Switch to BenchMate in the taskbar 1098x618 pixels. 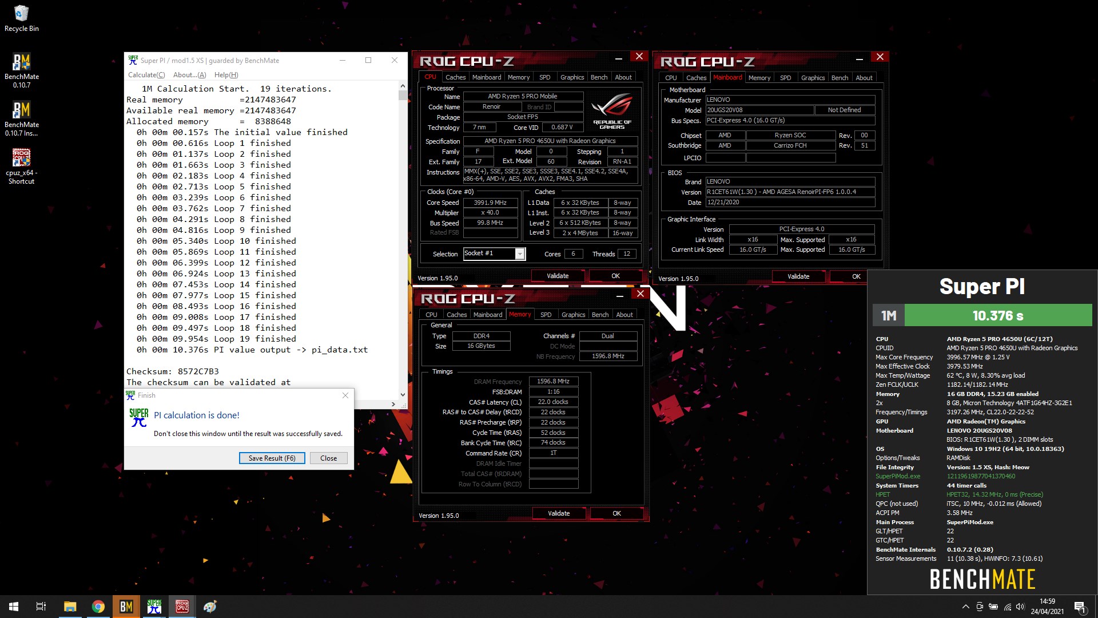click(x=126, y=607)
